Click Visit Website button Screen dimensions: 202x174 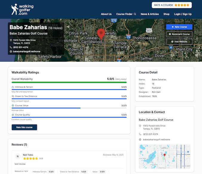(179, 41)
